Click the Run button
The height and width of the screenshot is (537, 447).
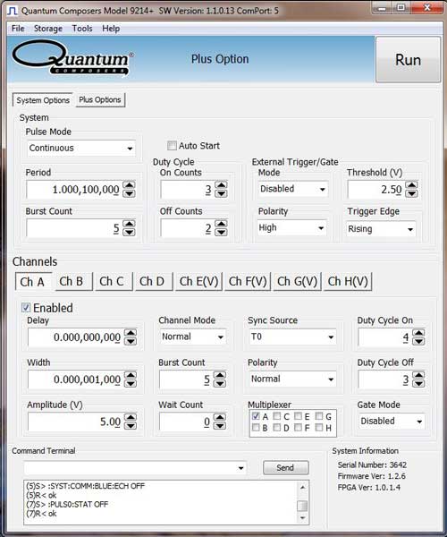(408, 60)
